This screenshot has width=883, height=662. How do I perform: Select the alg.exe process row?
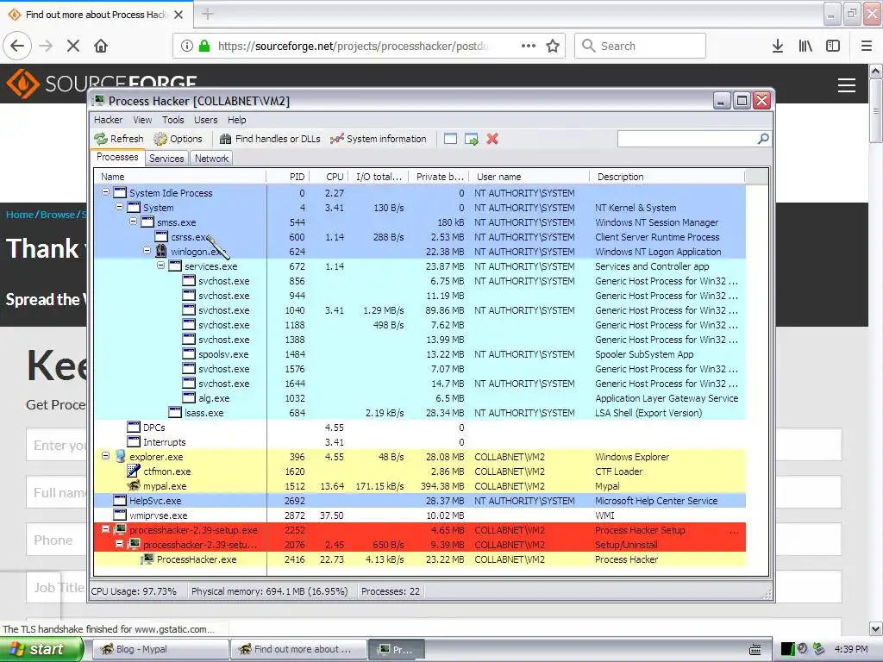click(x=420, y=398)
